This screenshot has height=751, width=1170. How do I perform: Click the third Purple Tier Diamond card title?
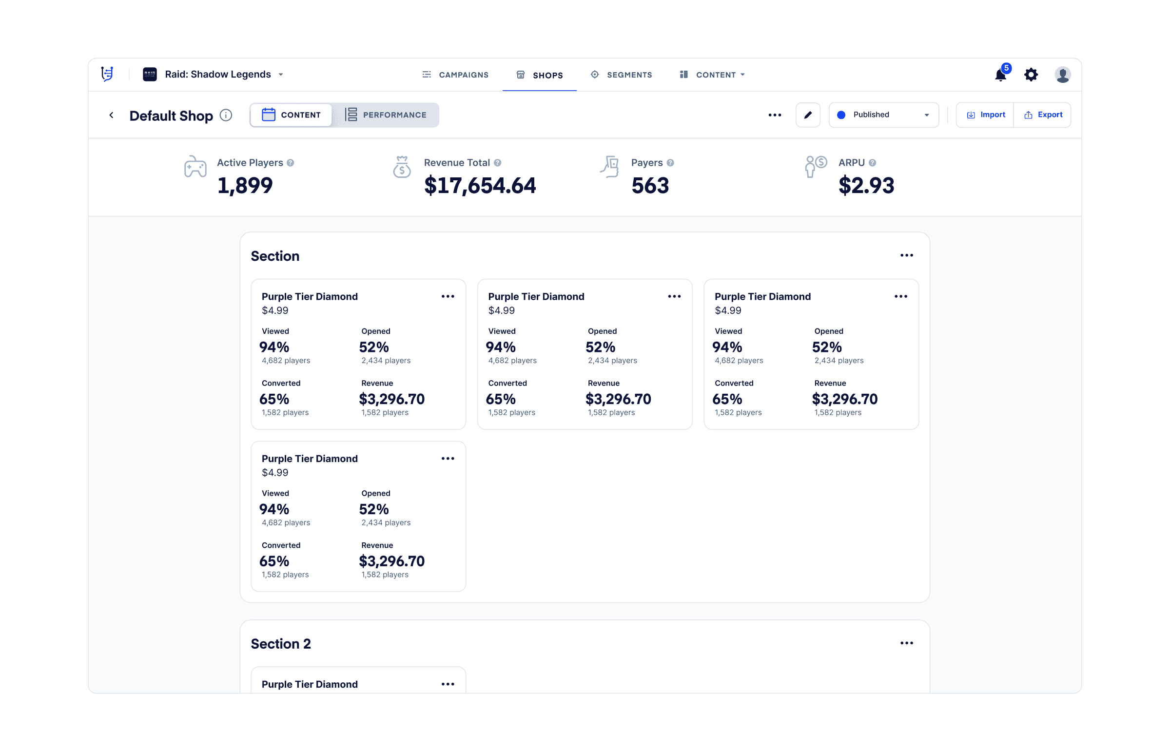[x=762, y=296]
